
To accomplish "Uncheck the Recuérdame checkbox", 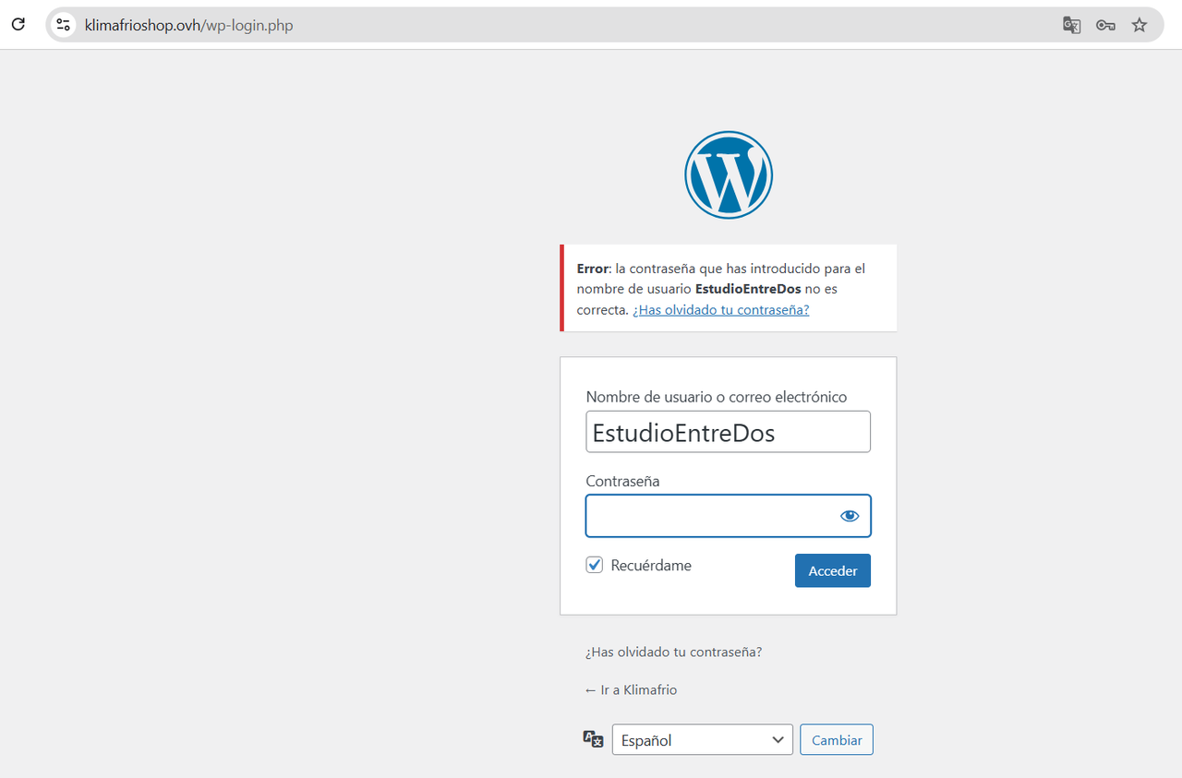I will (595, 565).
